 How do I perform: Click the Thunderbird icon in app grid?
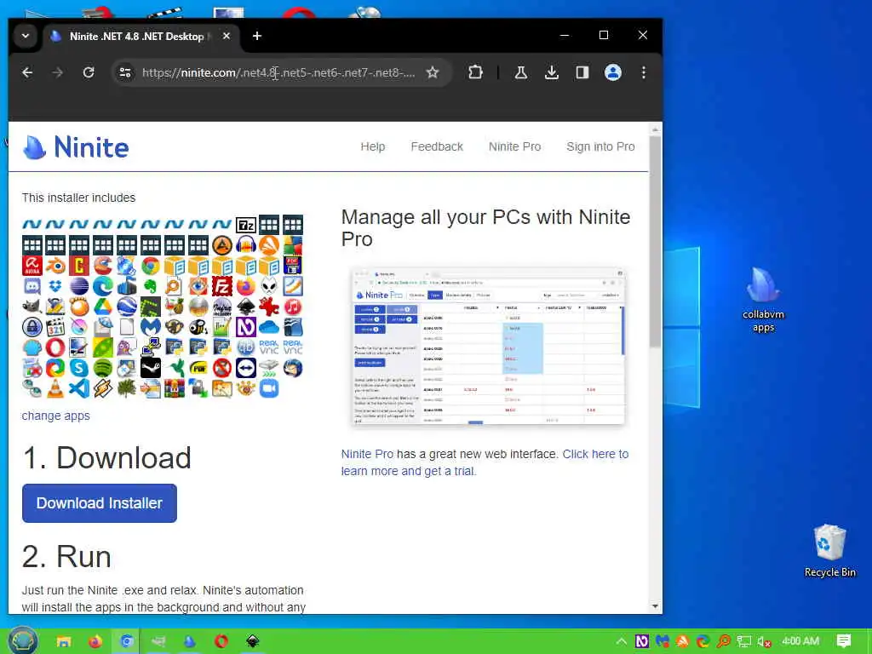(x=293, y=368)
